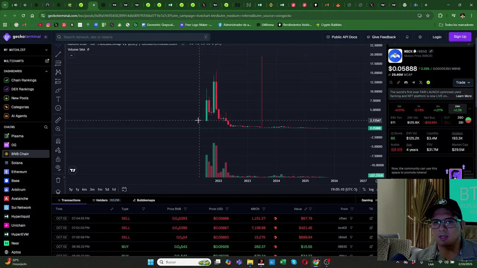Click Give Feedback button
This screenshot has width=477, height=268.
coord(381,37)
